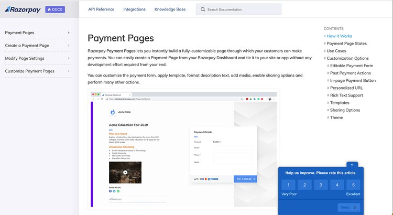Screen dimensions: 393x215
Task: Click the search magnifier icon
Action: tap(202, 9)
